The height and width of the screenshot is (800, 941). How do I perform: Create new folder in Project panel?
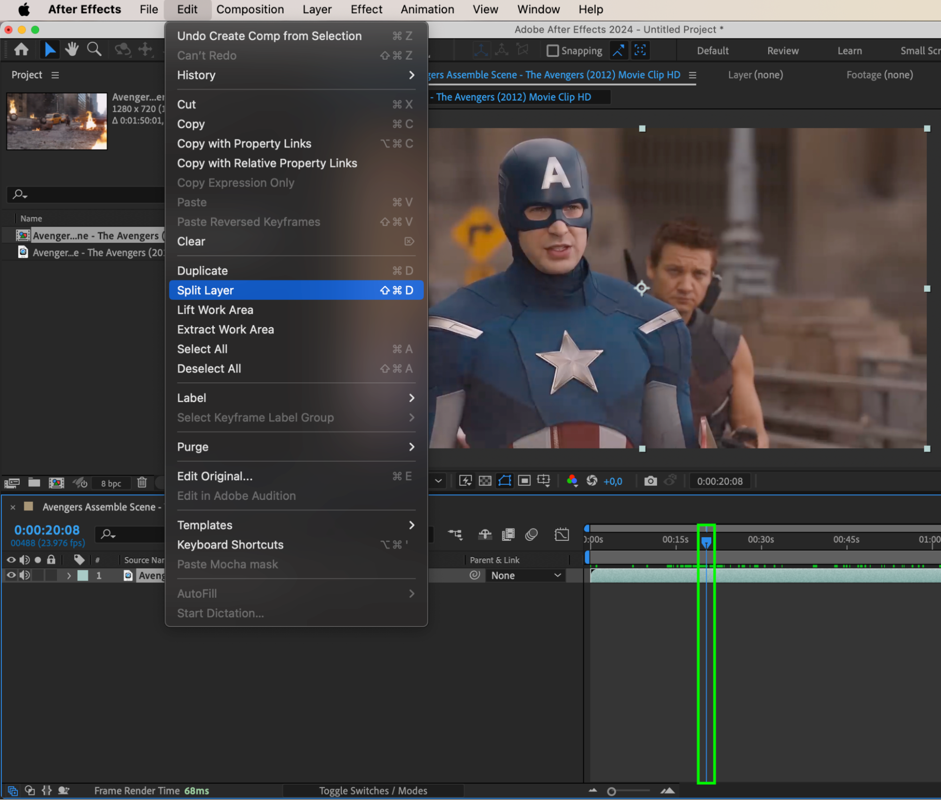[x=34, y=483]
